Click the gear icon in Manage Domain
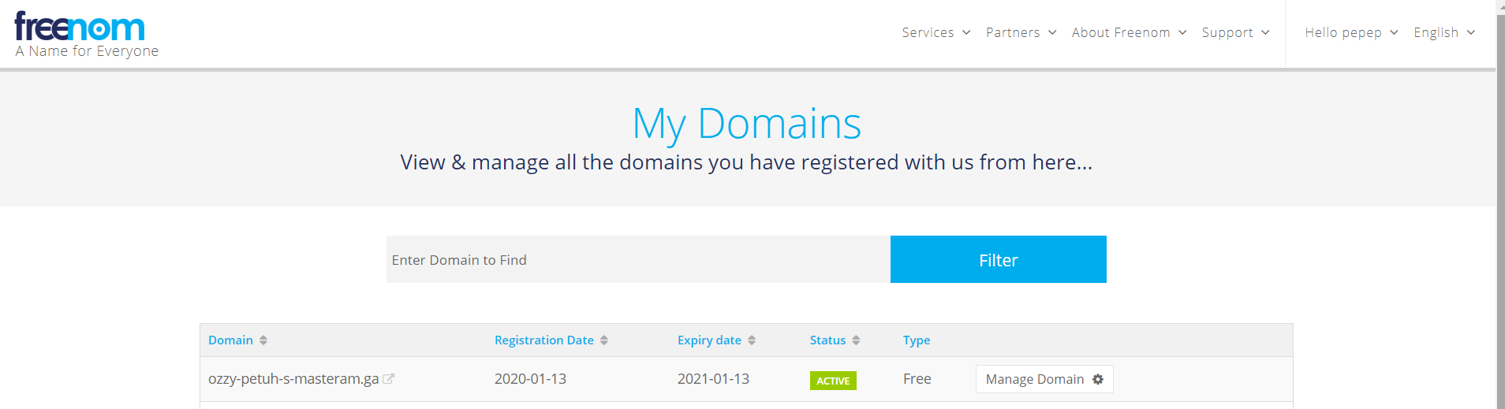Image resolution: width=1505 pixels, height=409 pixels. coord(1098,379)
